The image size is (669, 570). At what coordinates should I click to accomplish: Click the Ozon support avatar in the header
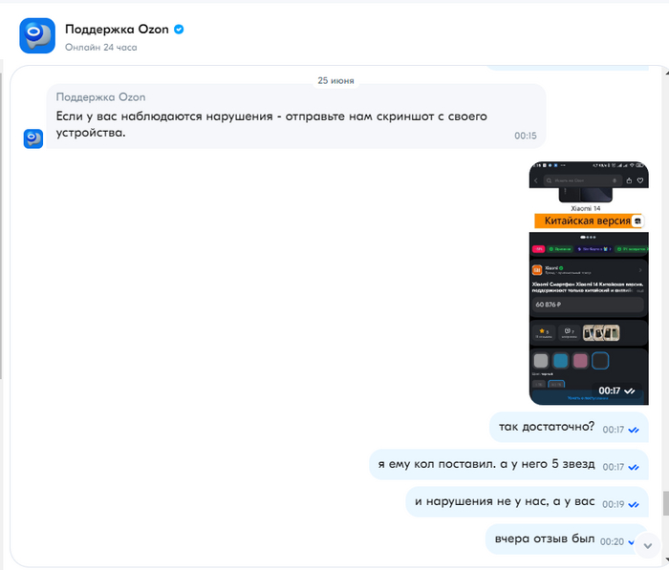click(37, 36)
